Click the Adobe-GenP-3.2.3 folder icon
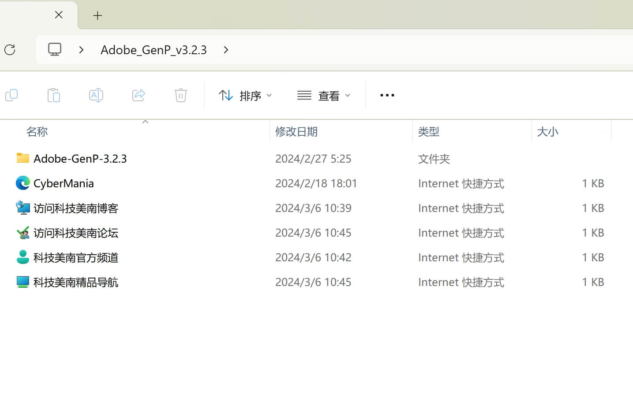Image resolution: width=633 pixels, height=397 pixels. click(23, 158)
